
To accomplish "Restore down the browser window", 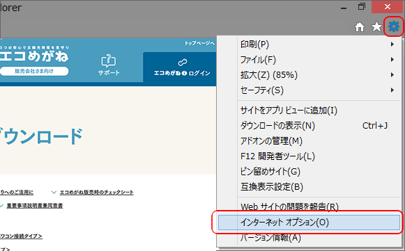I will (x=362, y=7).
